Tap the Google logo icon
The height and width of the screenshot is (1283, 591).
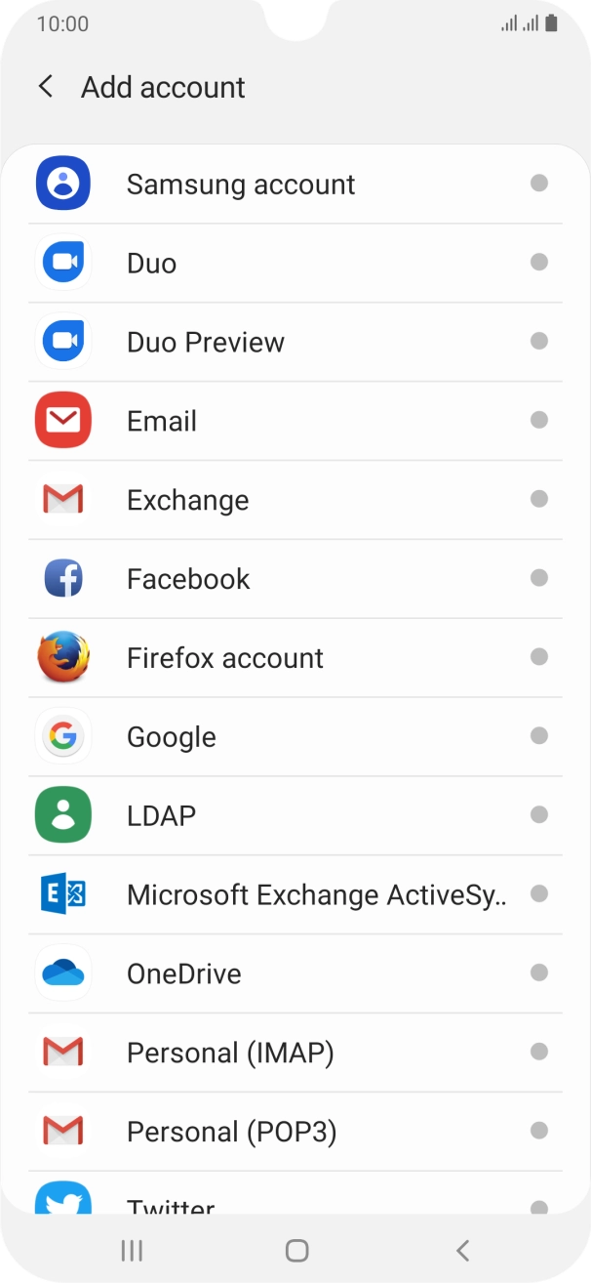(63, 737)
